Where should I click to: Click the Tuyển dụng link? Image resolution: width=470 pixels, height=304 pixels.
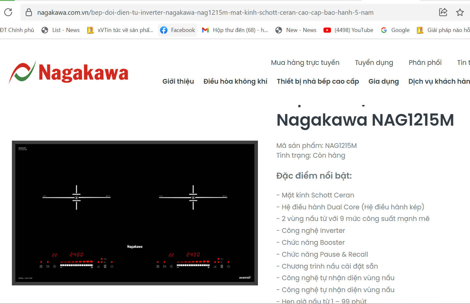tap(374, 63)
